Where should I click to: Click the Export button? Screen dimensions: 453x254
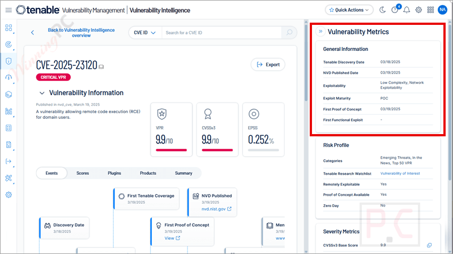tap(268, 64)
